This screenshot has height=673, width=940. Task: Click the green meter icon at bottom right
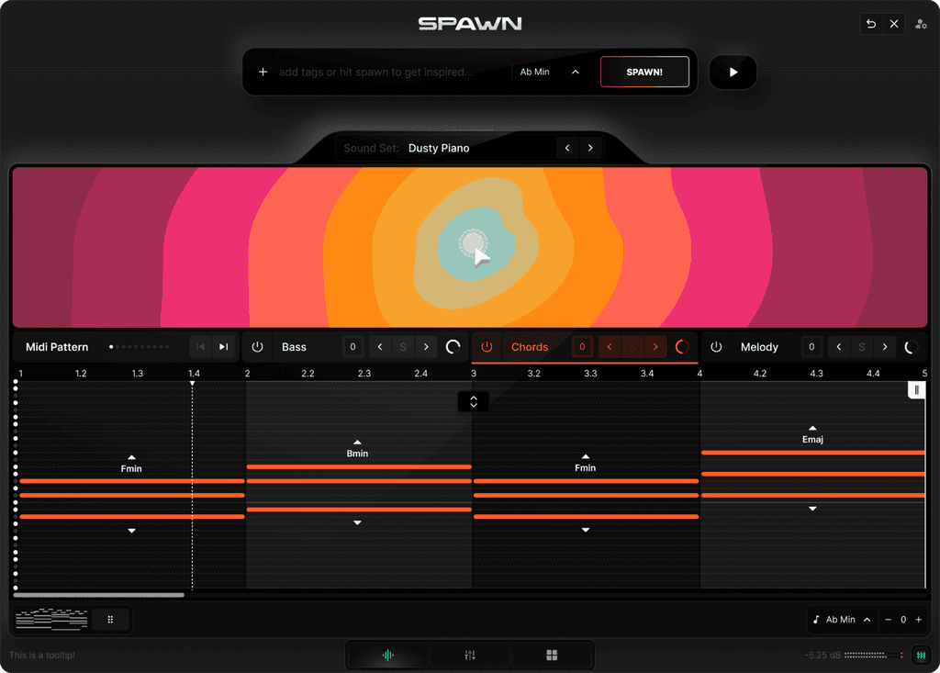(x=921, y=656)
